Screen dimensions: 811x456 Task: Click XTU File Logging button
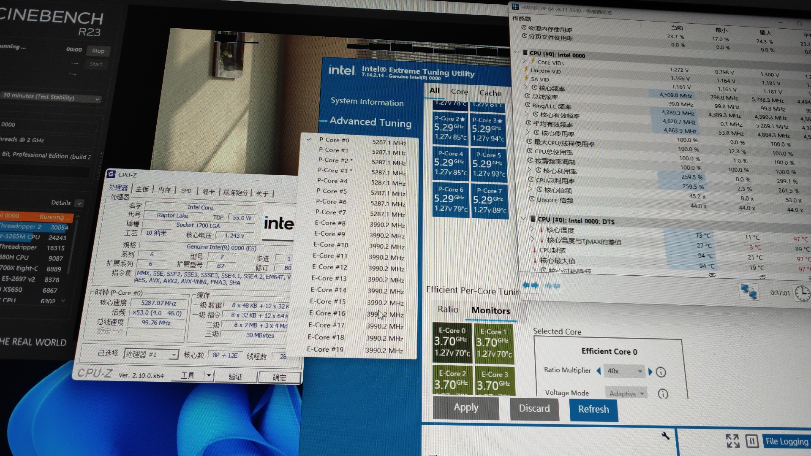pyautogui.click(x=787, y=442)
